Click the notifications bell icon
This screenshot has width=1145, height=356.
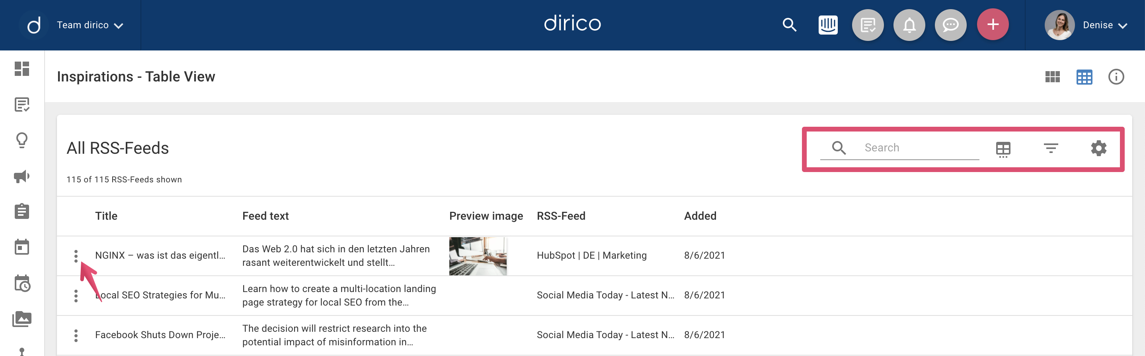(x=909, y=25)
